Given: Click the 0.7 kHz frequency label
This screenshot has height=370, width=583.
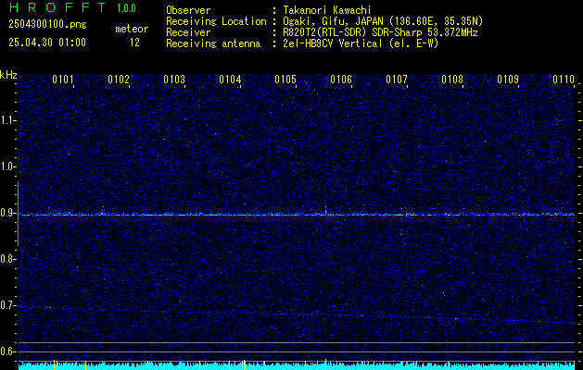Looking at the screenshot, I should coord(8,305).
